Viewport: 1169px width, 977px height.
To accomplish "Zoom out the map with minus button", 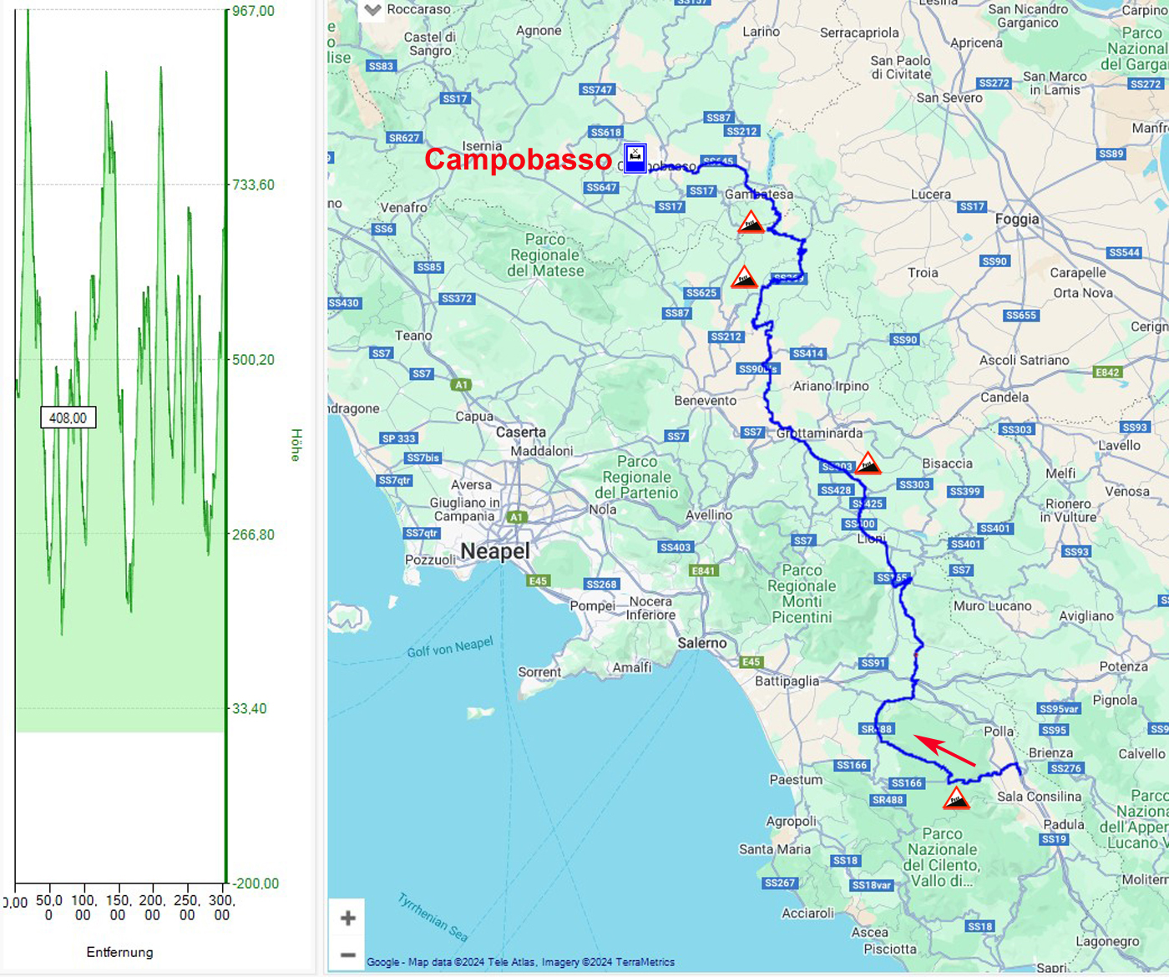I will coord(348,954).
